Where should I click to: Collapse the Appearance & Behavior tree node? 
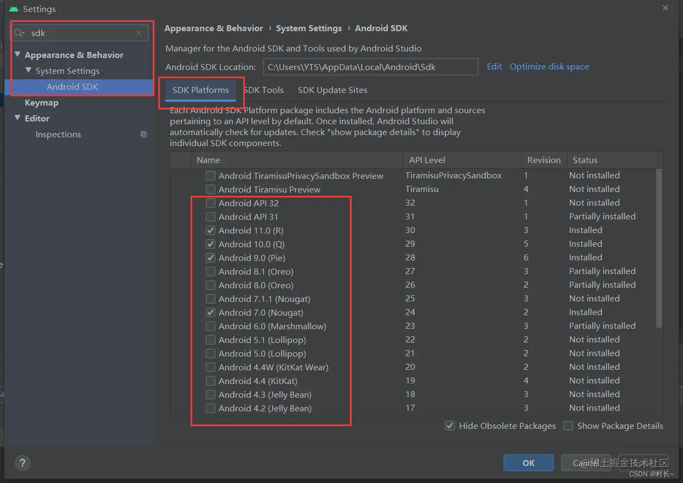point(18,55)
